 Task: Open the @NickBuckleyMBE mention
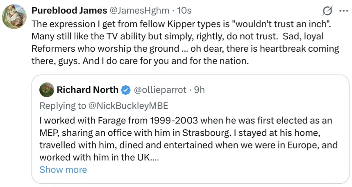(128, 105)
